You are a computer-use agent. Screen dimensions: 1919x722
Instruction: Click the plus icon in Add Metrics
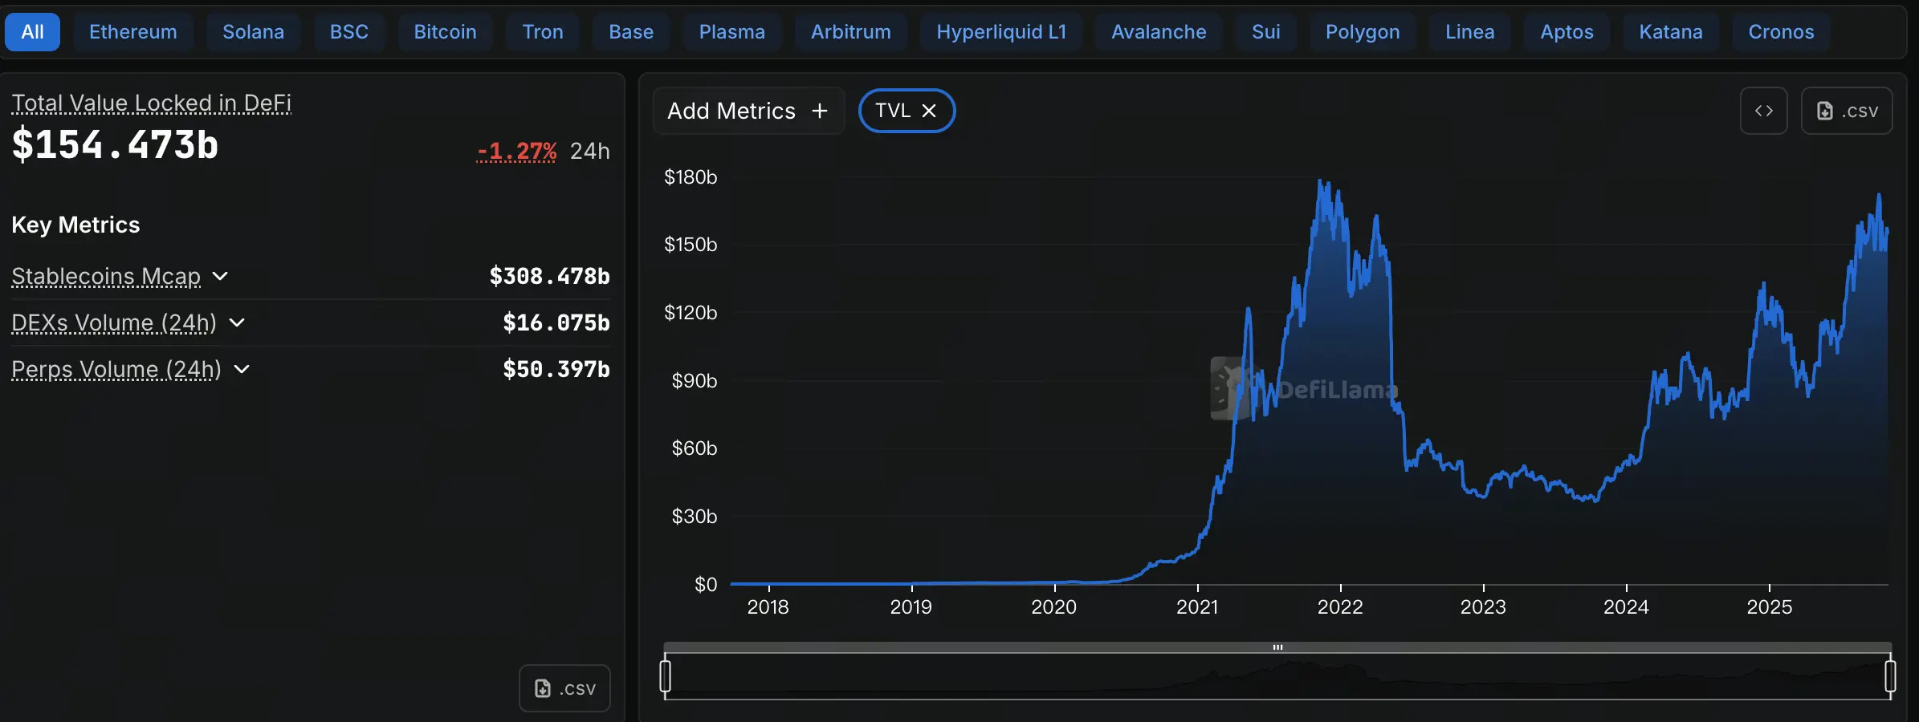pyautogui.click(x=820, y=111)
